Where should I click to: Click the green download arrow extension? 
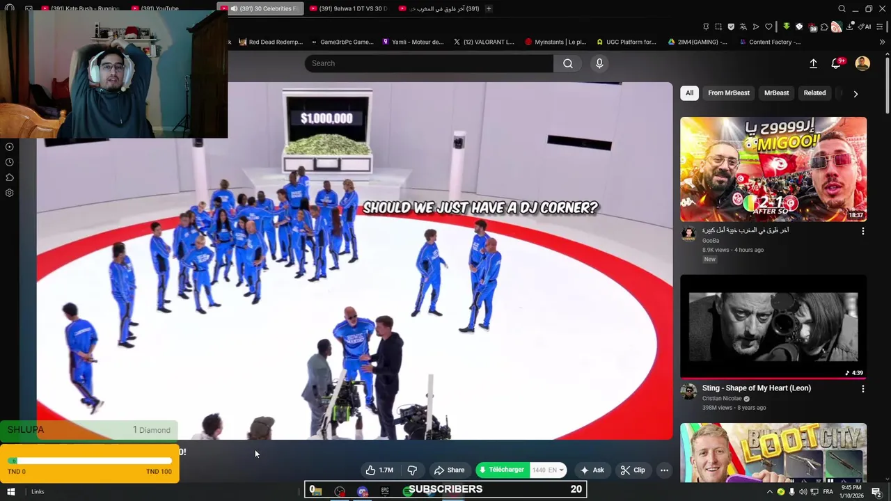pos(787,26)
